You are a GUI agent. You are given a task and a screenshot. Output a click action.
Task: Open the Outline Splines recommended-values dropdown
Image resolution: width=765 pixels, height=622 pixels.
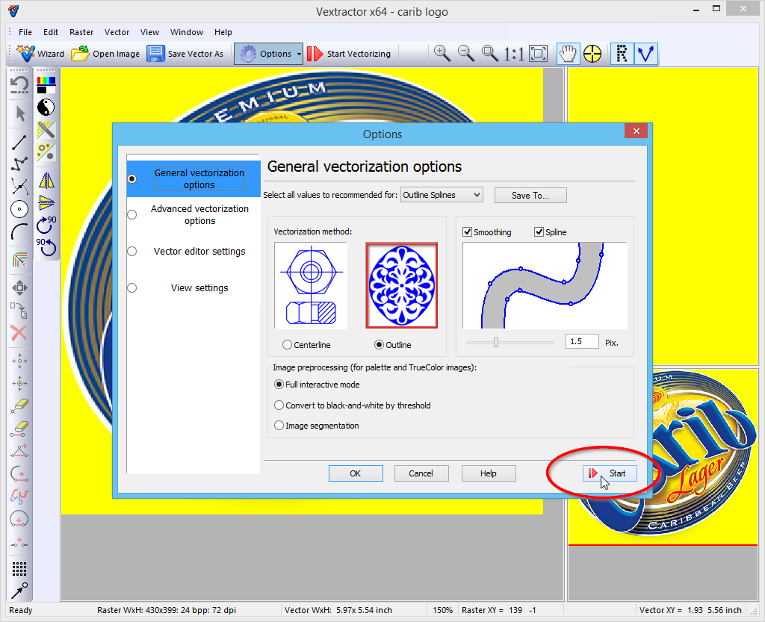442,195
